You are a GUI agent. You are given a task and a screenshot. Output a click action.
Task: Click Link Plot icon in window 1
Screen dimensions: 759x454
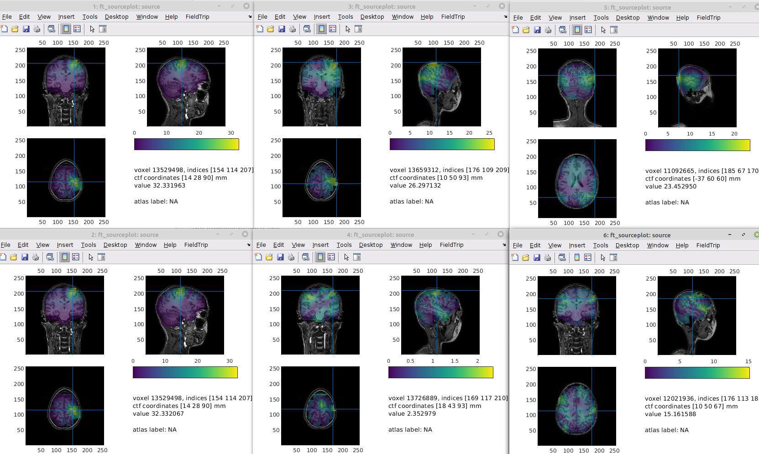52,29
